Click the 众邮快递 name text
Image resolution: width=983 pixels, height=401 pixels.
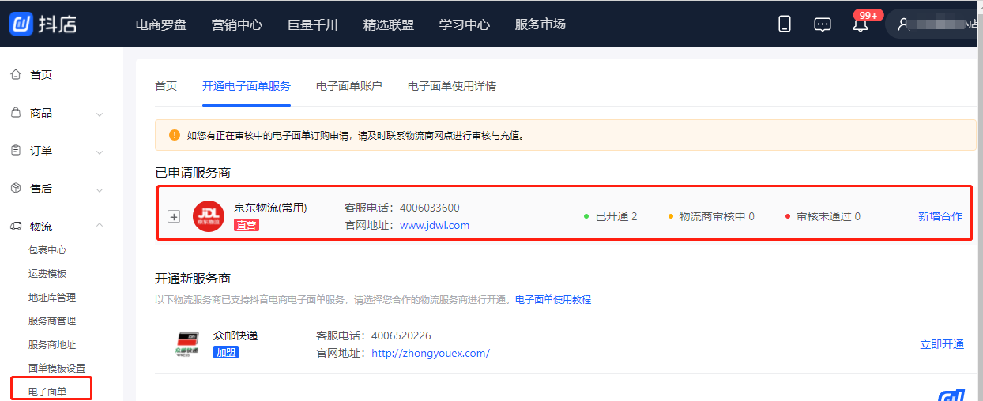[235, 335]
